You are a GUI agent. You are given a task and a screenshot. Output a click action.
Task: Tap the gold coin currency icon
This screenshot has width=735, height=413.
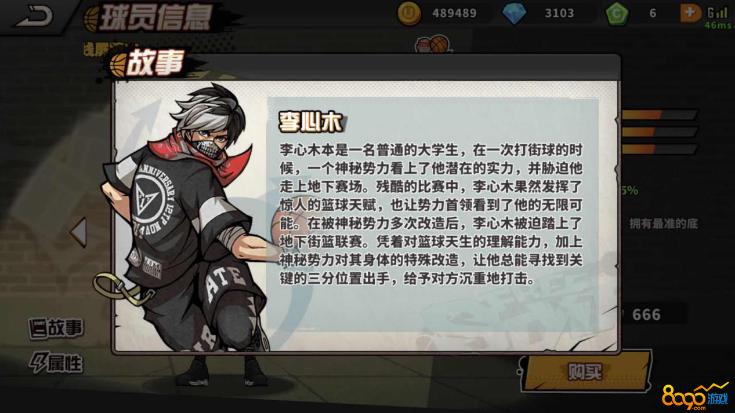tap(409, 13)
